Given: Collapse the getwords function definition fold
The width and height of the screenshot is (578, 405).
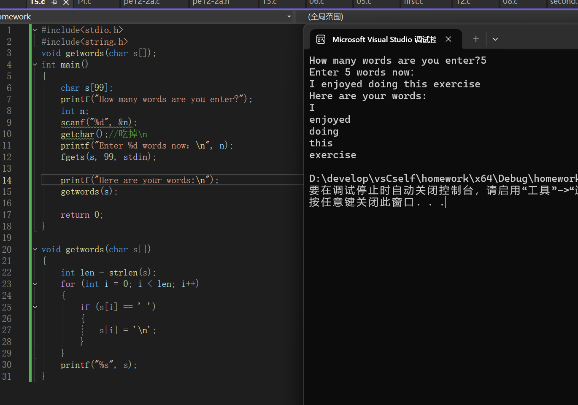Looking at the screenshot, I should pyautogui.click(x=35, y=249).
